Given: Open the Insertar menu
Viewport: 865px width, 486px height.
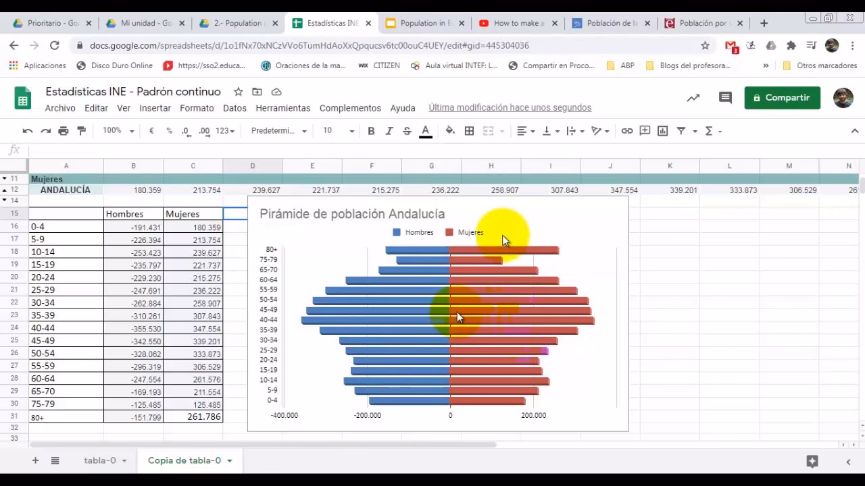Looking at the screenshot, I should tap(155, 108).
